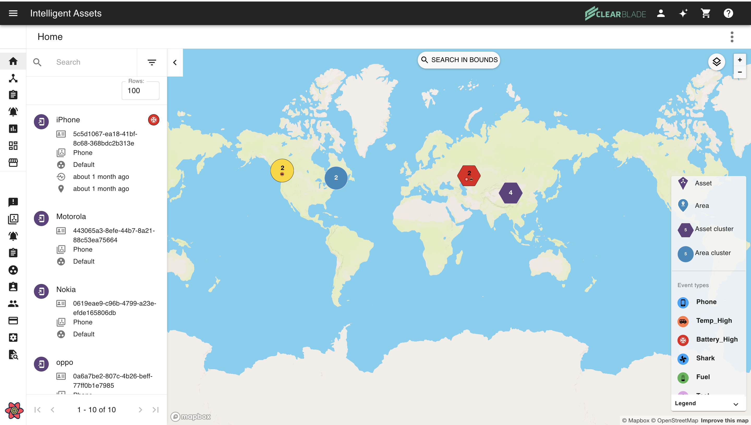Click the SEARCH IN BOUNDS button
751x425 pixels.
click(x=459, y=60)
